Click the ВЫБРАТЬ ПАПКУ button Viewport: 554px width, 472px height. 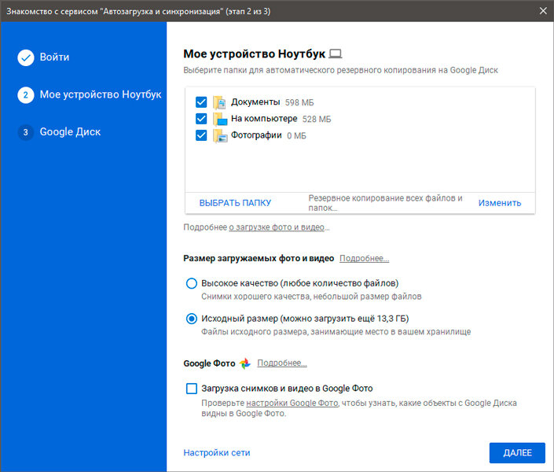[235, 203]
